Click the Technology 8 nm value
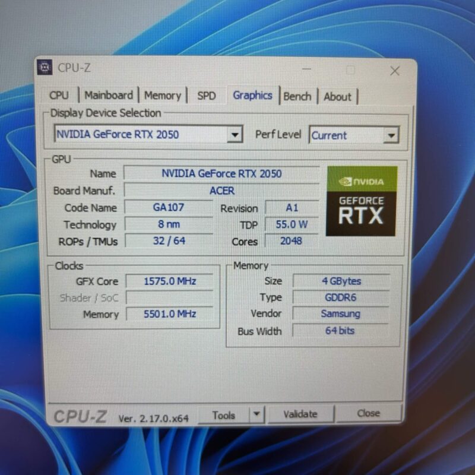Screen dimensions: 475x475 pyautogui.click(x=169, y=224)
